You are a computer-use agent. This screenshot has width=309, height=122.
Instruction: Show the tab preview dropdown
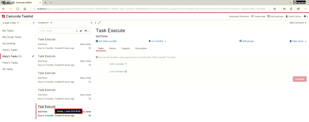click(51, 2)
